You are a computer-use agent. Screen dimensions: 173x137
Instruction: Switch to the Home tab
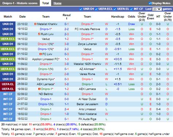57,3
